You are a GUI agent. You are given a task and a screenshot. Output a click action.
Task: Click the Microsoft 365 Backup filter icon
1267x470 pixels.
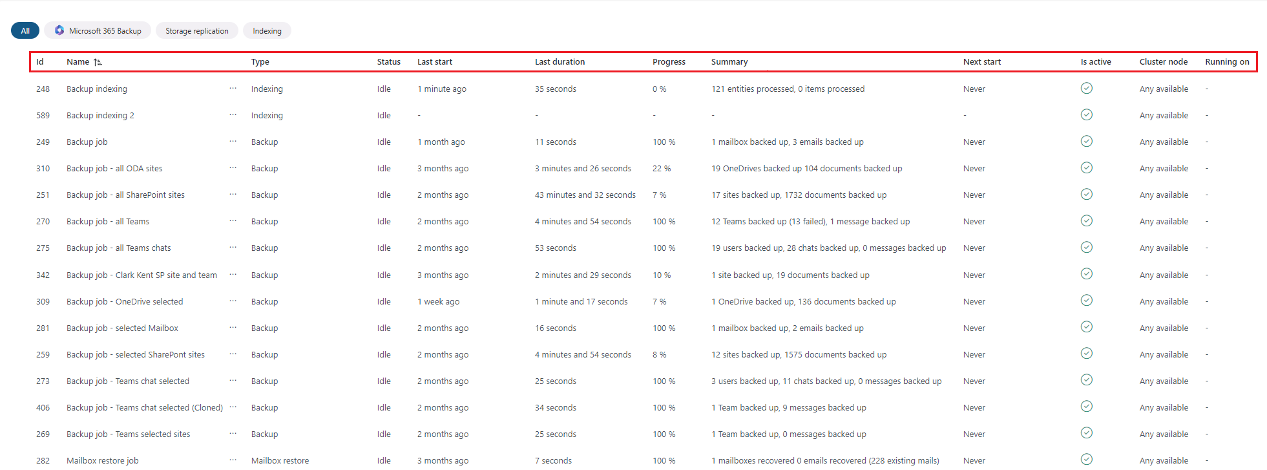pos(59,30)
